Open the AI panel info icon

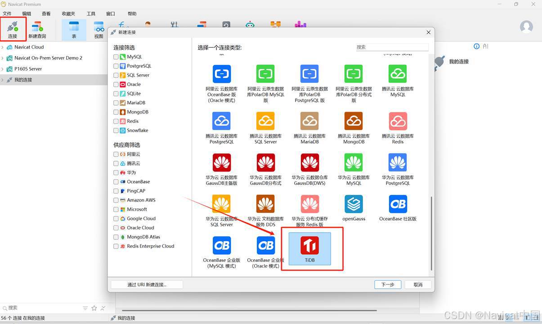[477, 46]
